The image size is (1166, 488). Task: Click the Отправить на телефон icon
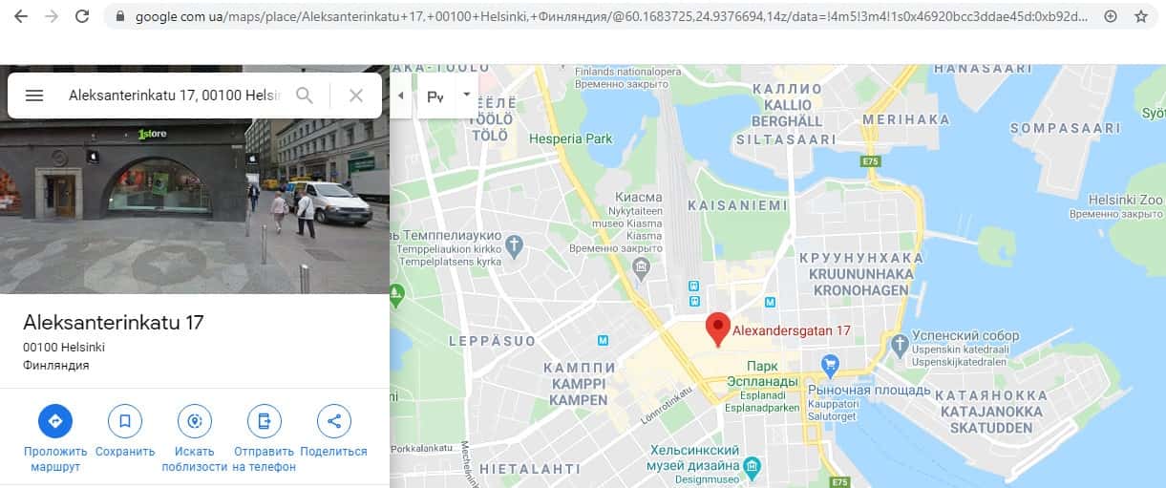(x=265, y=421)
